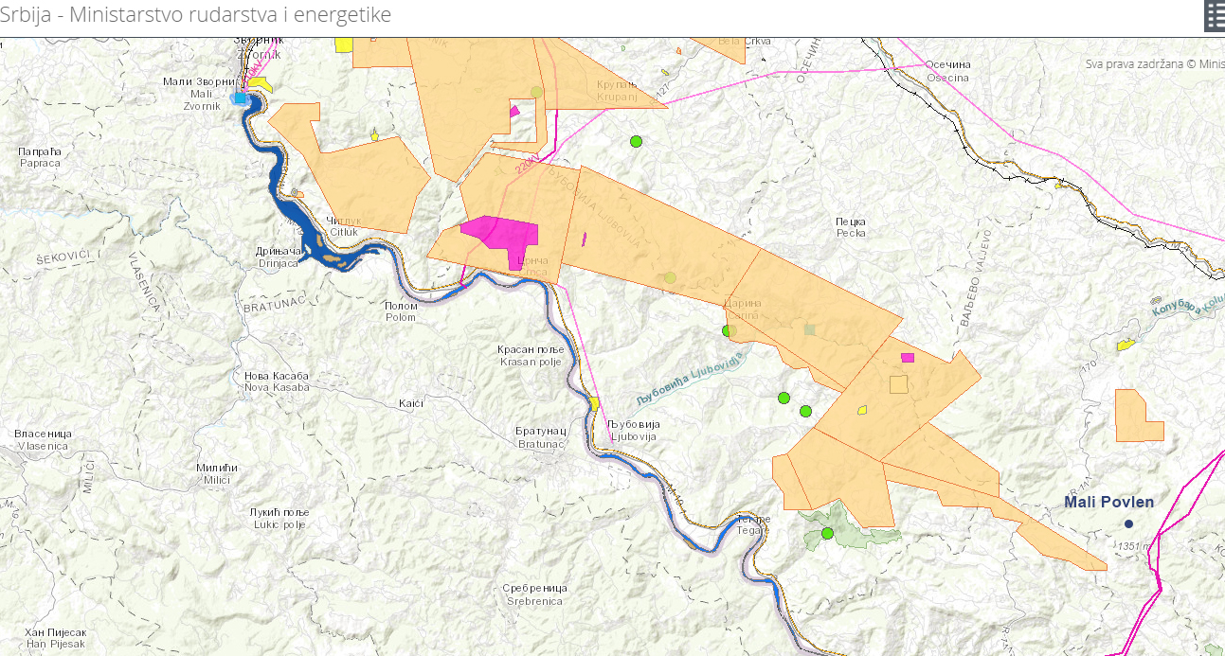
Task: Select the green circle marker near Tegare
Action: [x=827, y=533]
